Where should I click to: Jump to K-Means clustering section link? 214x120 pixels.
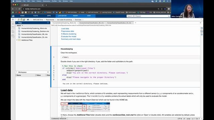point(69,34)
